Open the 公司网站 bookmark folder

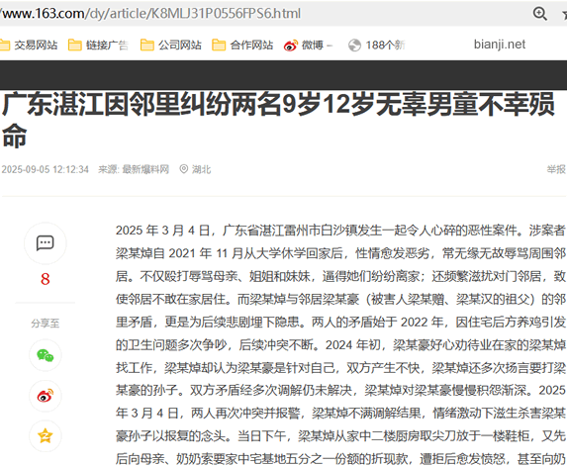(170, 46)
